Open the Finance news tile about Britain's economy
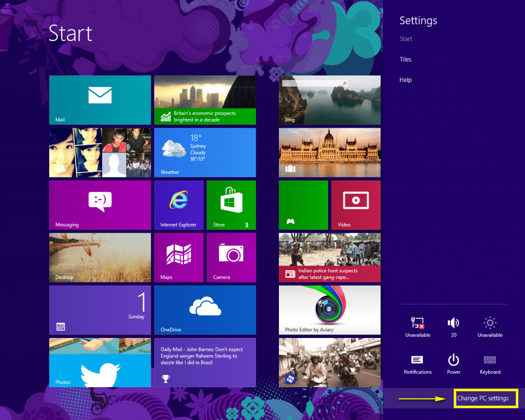Screen dimensions: 525x420 [x=205, y=100]
